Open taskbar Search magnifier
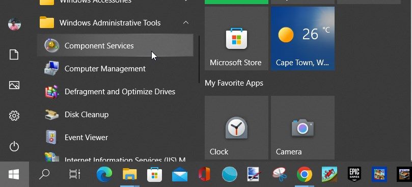Screen dimensions: 412x187 click(x=44, y=174)
